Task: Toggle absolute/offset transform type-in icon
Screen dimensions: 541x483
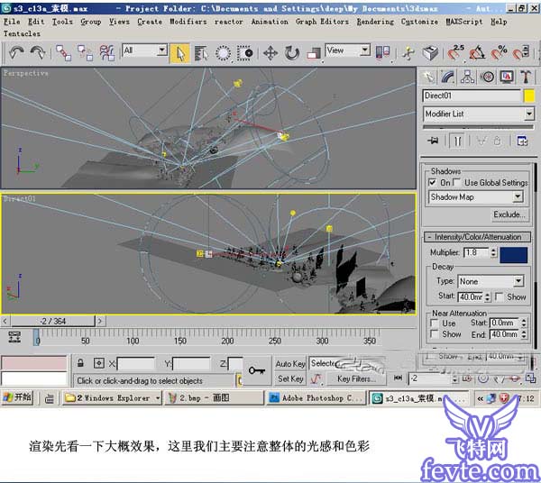Action: pyautogui.click(x=98, y=362)
